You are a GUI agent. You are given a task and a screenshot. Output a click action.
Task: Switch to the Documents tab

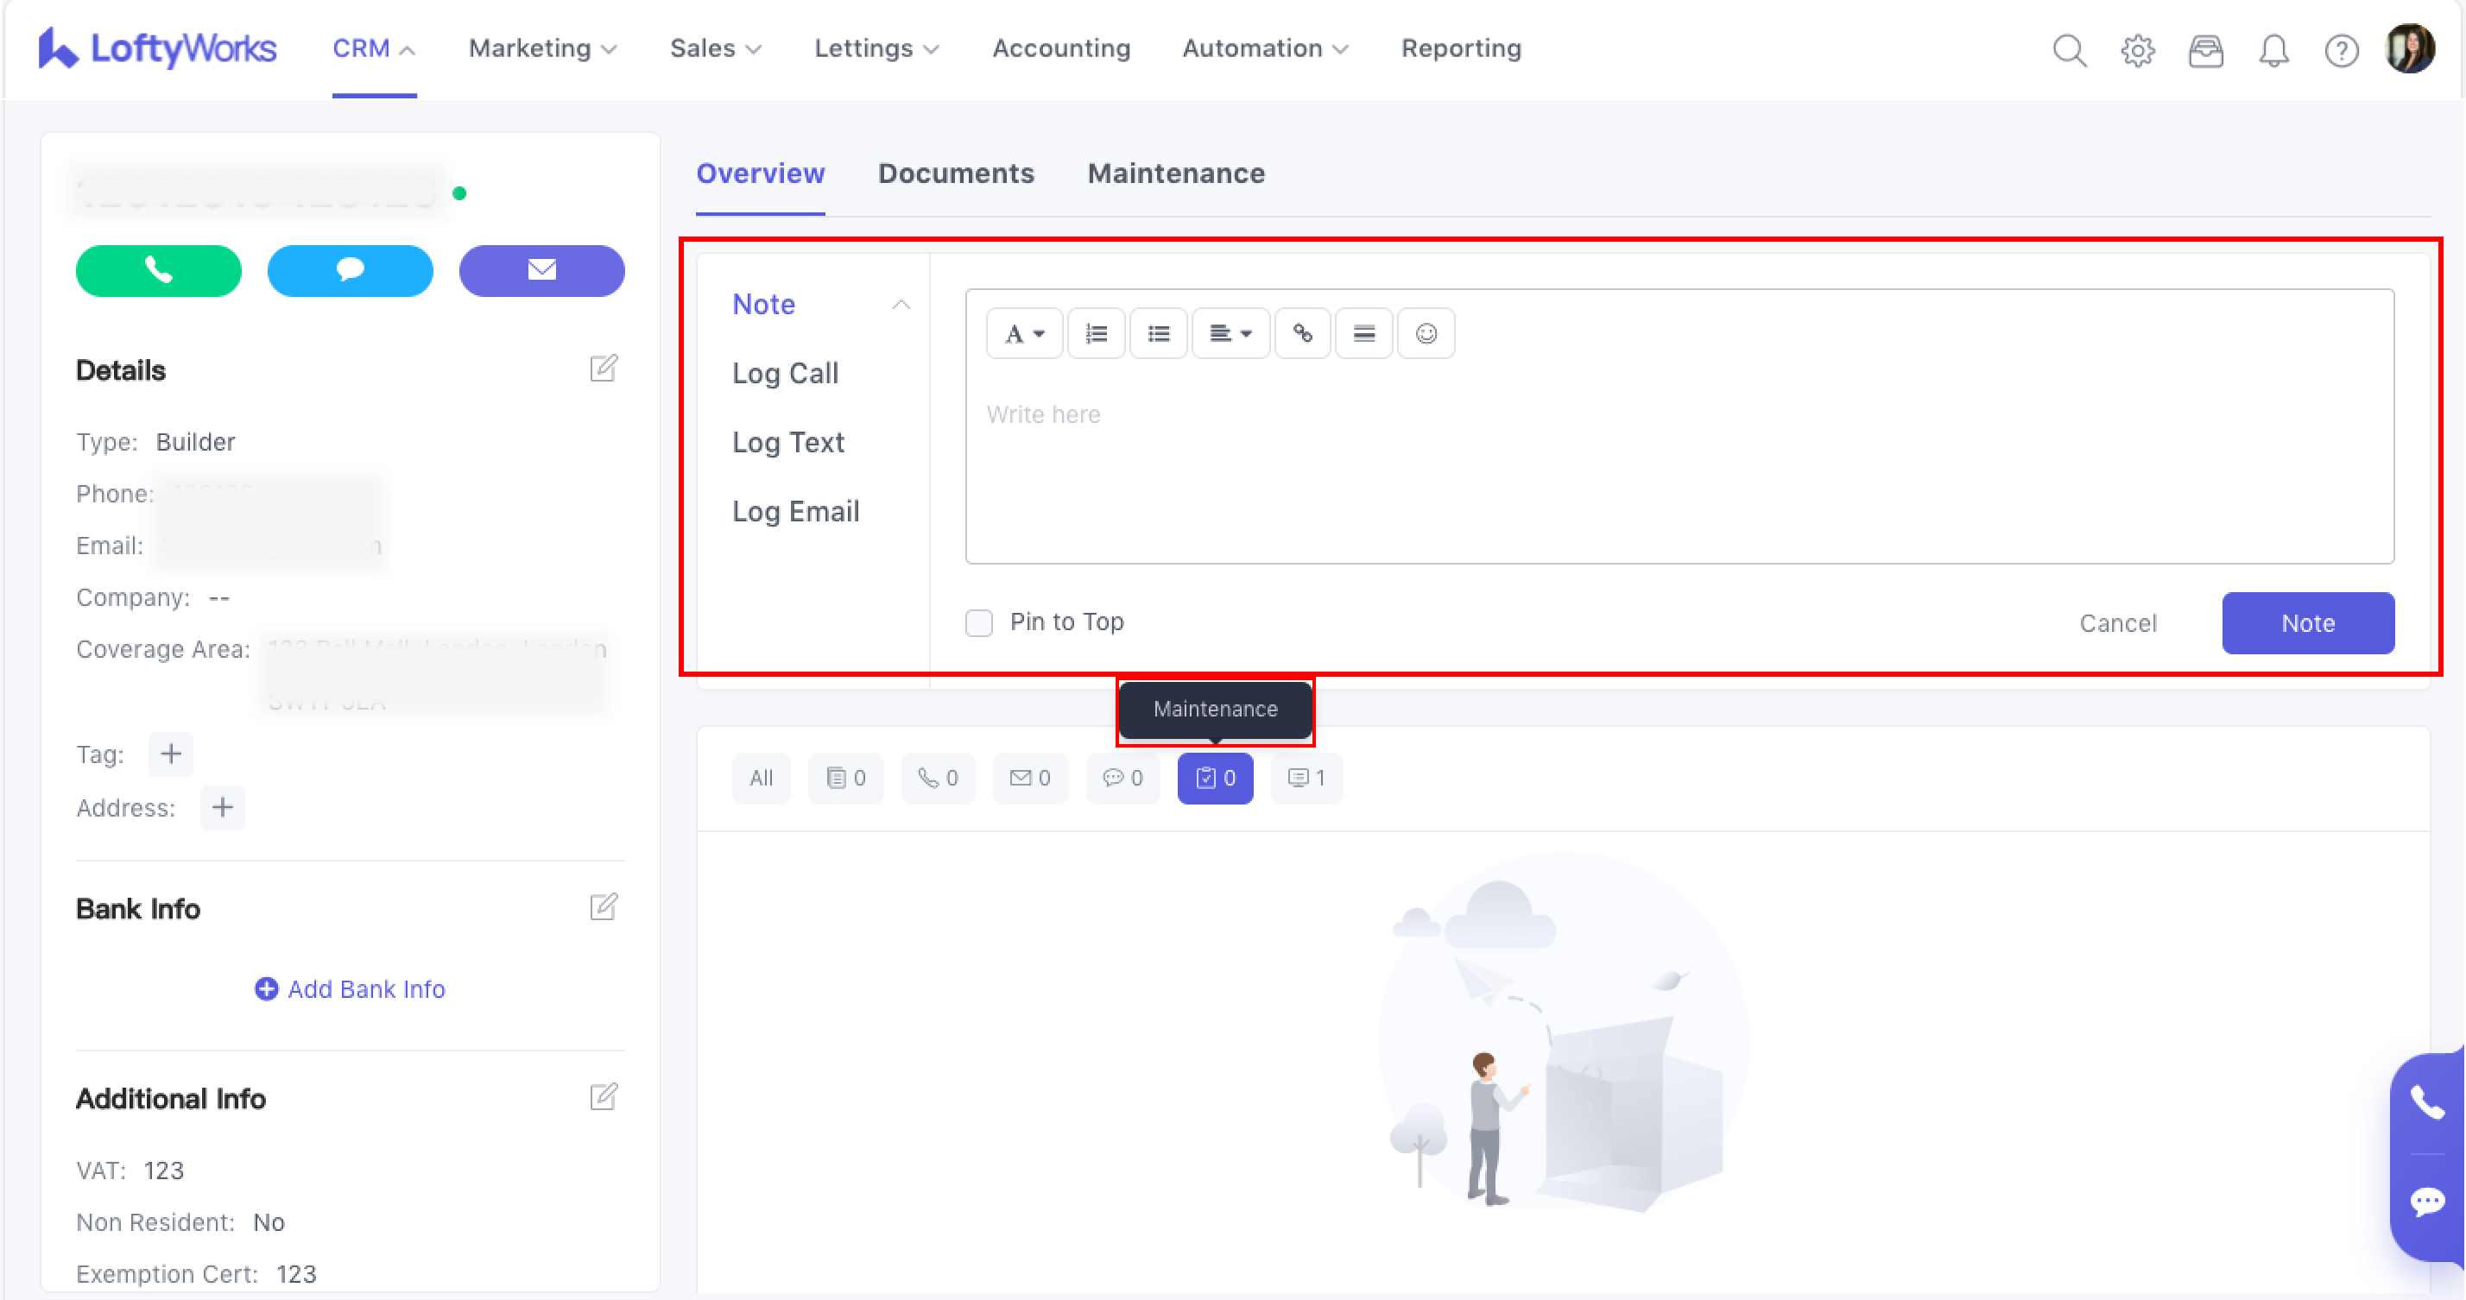pyautogui.click(x=955, y=174)
